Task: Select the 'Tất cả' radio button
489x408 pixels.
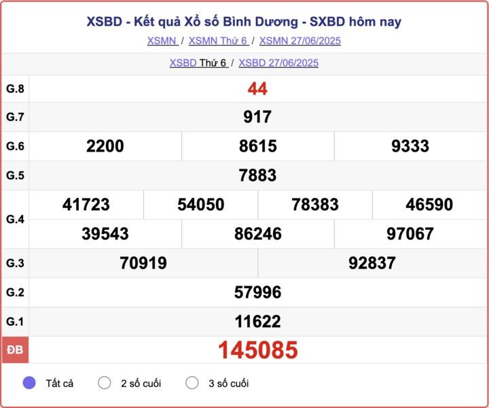Action: [29, 383]
